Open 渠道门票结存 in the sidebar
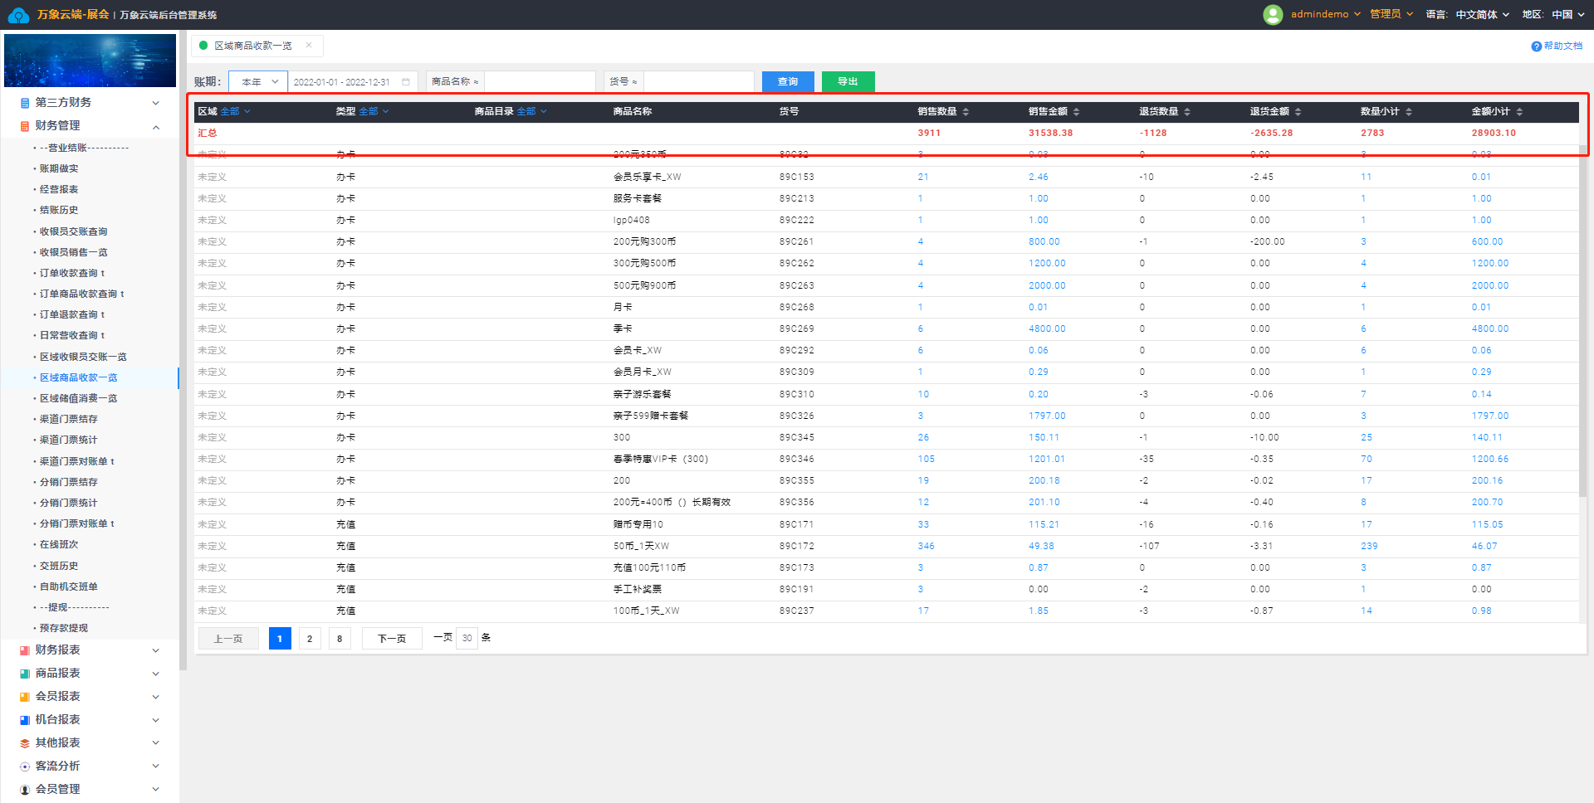The width and height of the screenshot is (1594, 803). 69,419
